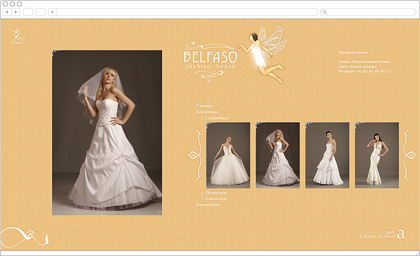The image size is (420, 256).
Task: Expand the Коктейль collection submenu
Action: [216, 198]
